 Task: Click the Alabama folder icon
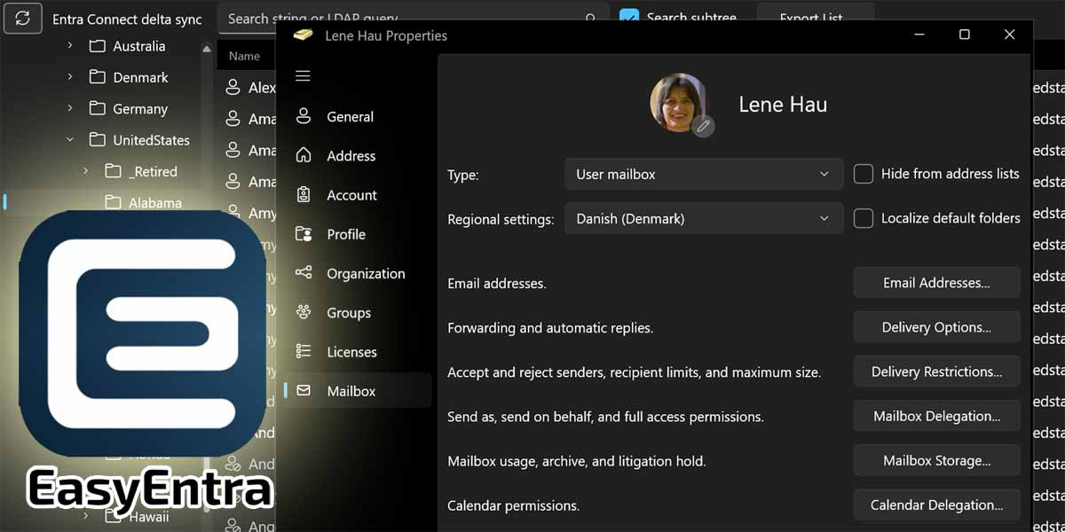click(113, 203)
